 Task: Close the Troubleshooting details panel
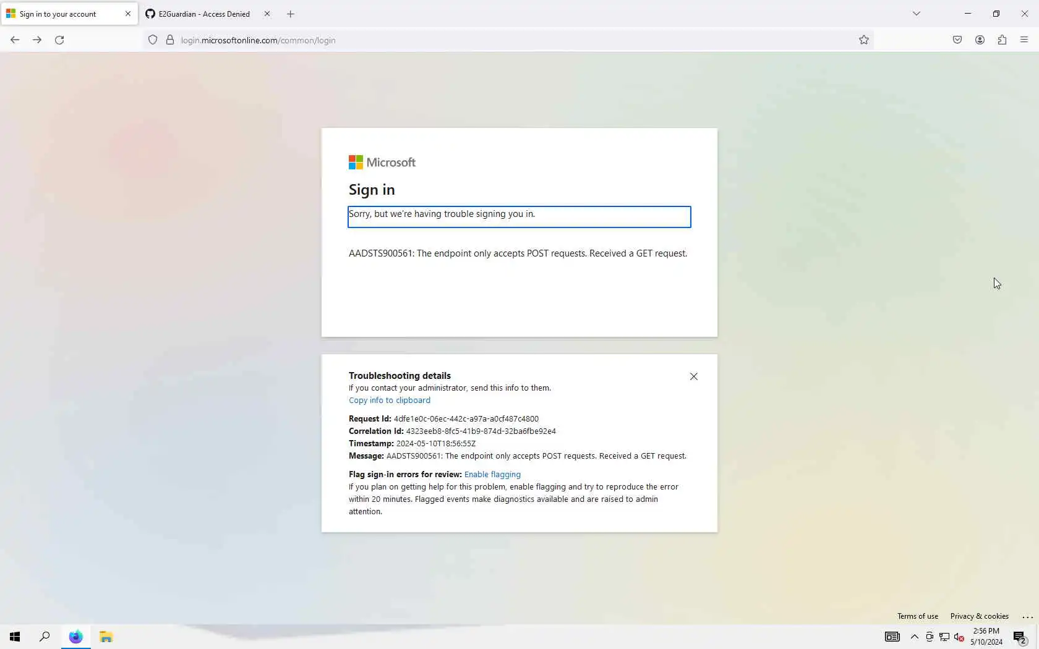coord(694,376)
